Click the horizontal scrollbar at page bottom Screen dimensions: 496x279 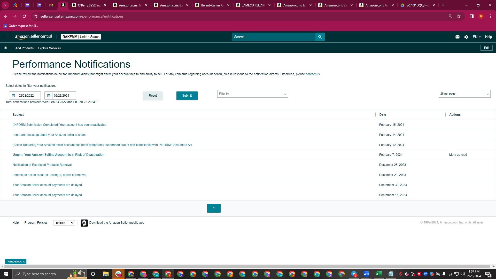click(x=247, y=266)
